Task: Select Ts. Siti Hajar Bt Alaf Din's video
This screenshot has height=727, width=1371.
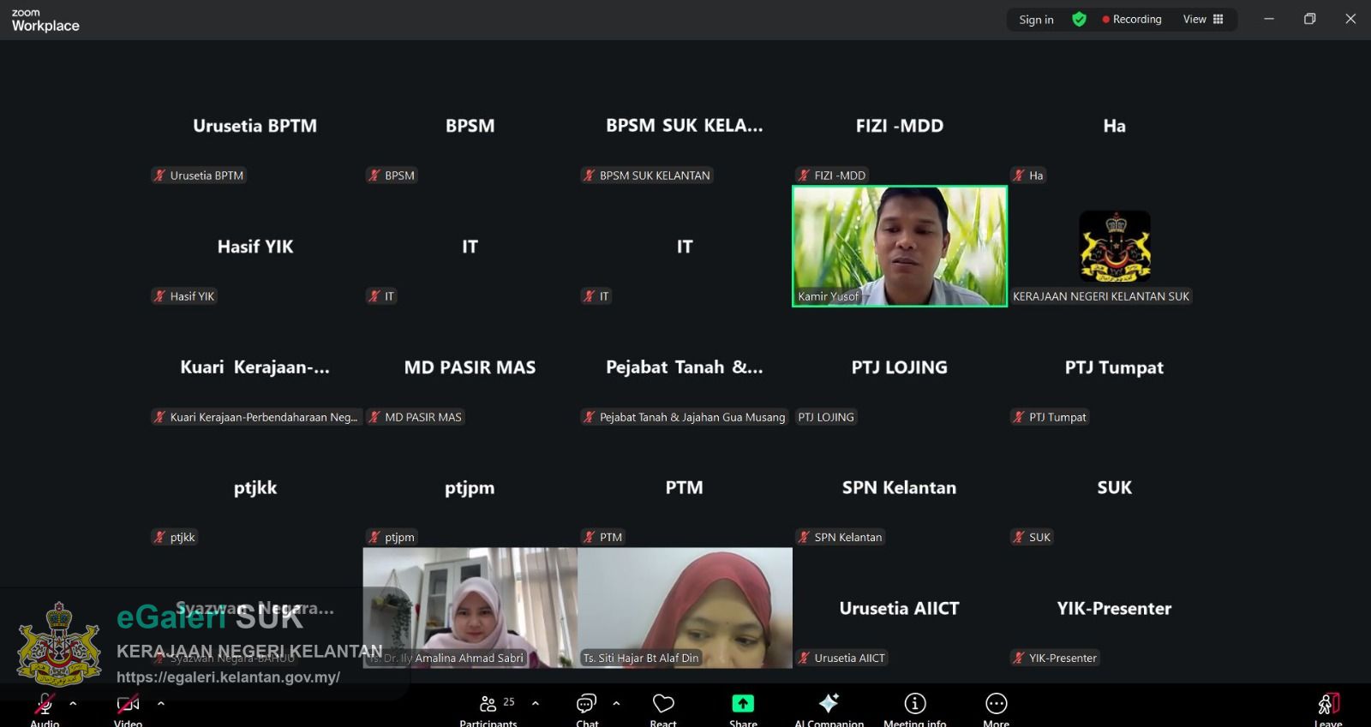Action: [685, 608]
